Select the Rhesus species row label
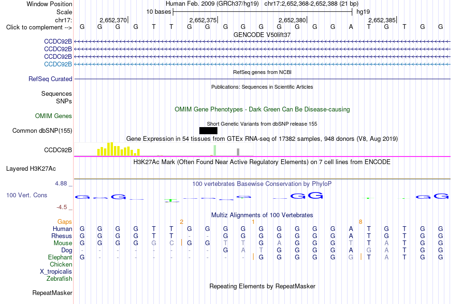The image size is (451, 304). coord(62,236)
